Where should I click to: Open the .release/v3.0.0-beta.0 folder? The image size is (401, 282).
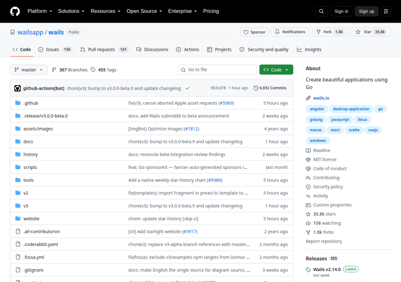point(45,116)
